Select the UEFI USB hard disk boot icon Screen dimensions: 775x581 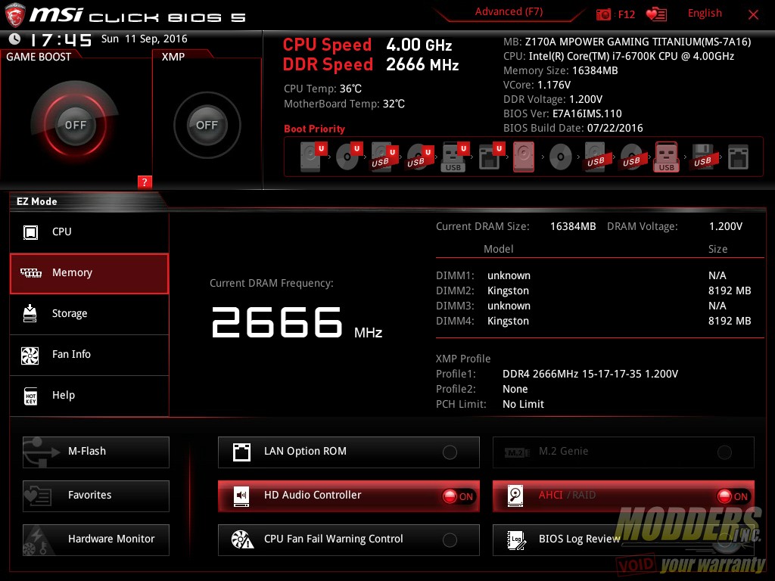384,157
